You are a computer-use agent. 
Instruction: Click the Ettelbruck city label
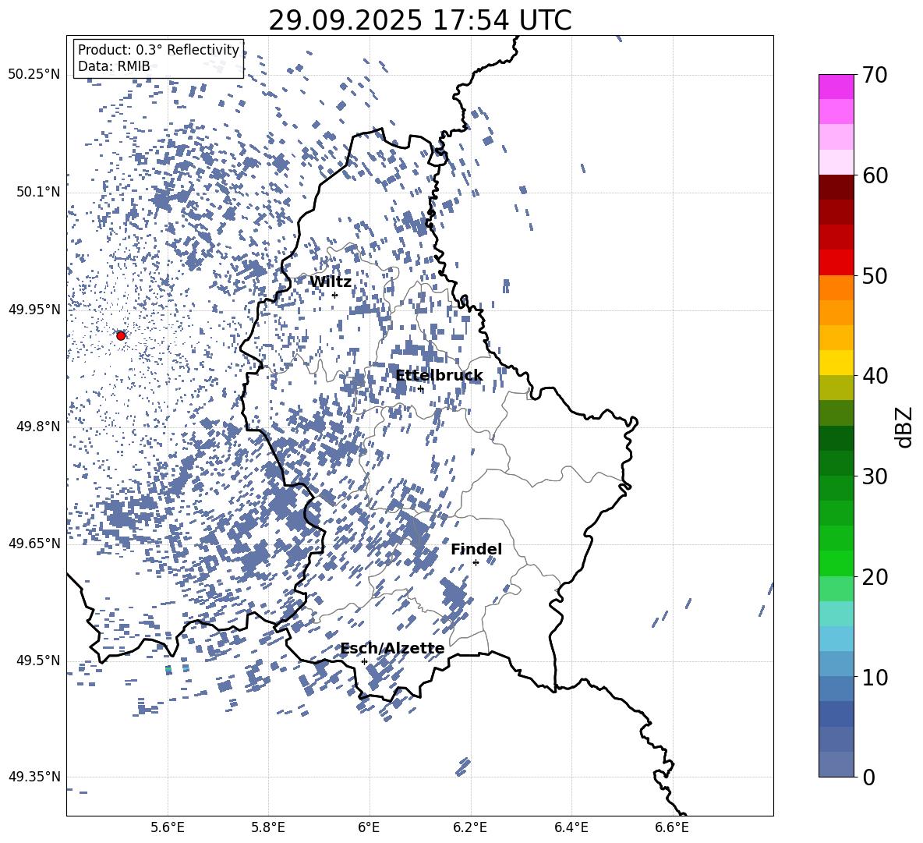(x=439, y=376)
